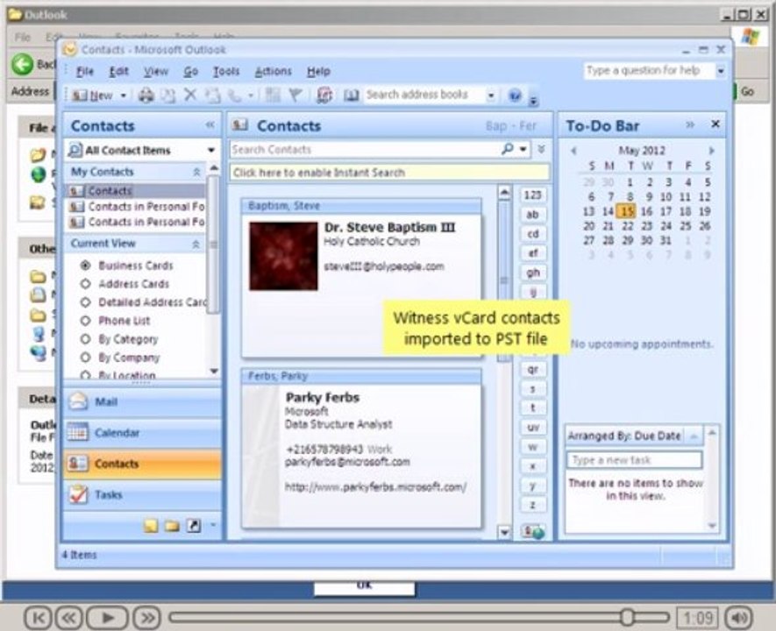The height and width of the screenshot is (631, 776).
Task: Select Business Cards view radio button
Action: (x=85, y=265)
